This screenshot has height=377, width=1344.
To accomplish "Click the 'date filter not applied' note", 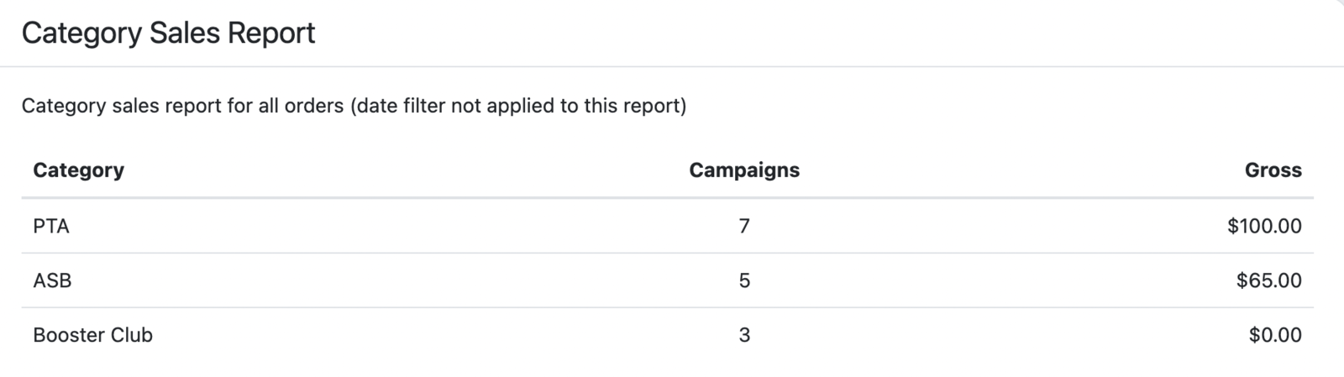I will point(518,107).
